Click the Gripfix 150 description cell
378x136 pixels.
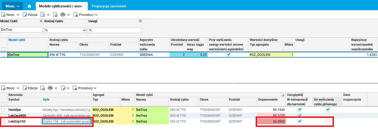click(x=67, y=121)
